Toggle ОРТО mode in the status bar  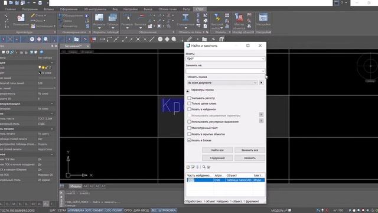(128, 211)
